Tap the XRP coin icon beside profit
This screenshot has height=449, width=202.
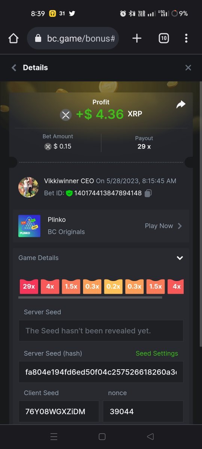pos(66,114)
